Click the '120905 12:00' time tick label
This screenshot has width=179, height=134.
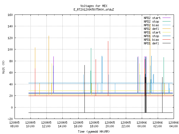(x=46, y=125)
